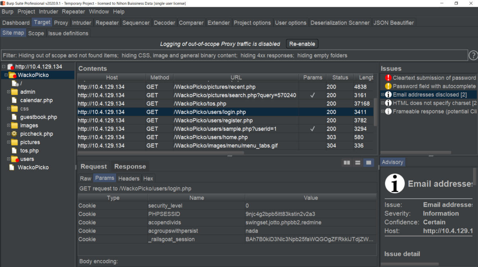
Task: Select the _railsgoat_session cookie row
Action: [227, 239]
